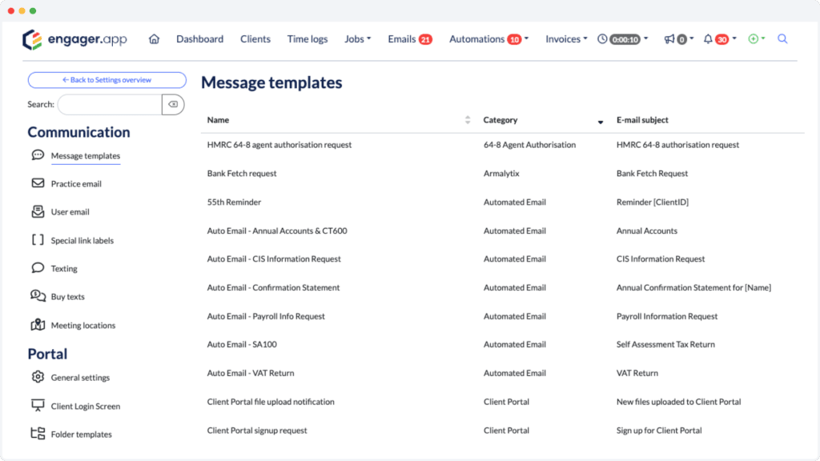Open Special link labels link
Image resolution: width=820 pixels, height=461 pixels.
click(x=82, y=240)
